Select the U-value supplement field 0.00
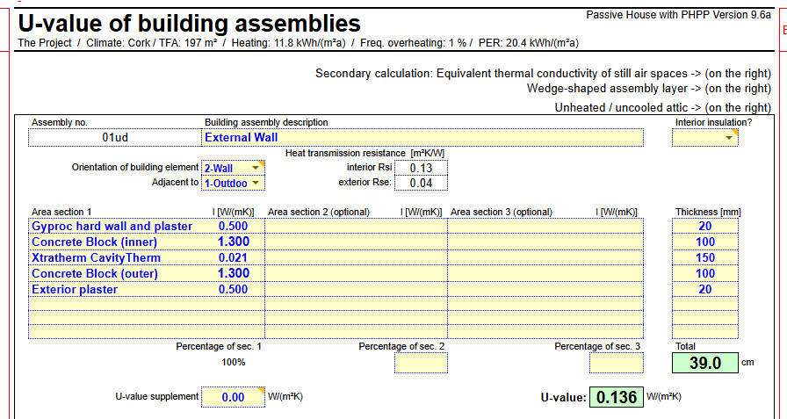Viewport: 787px width, 419px height. (x=233, y=397)
